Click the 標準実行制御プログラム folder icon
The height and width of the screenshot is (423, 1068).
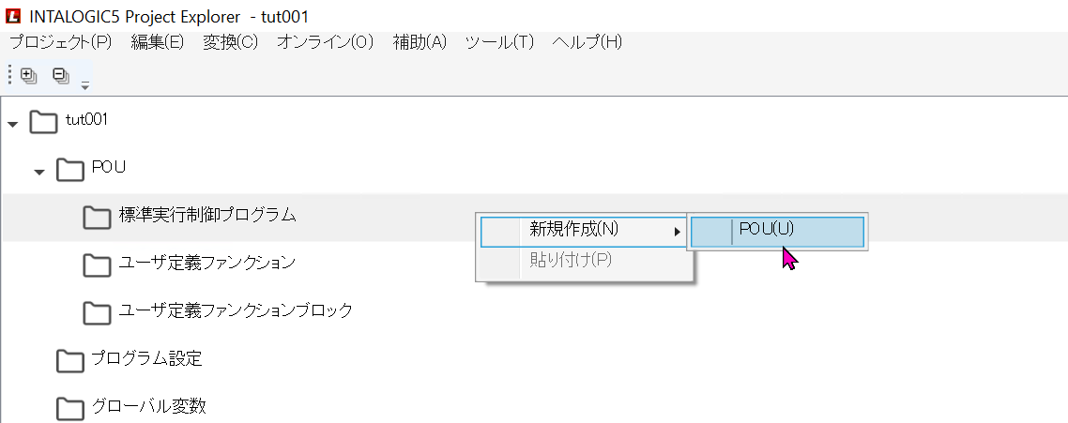click(97, 217)
